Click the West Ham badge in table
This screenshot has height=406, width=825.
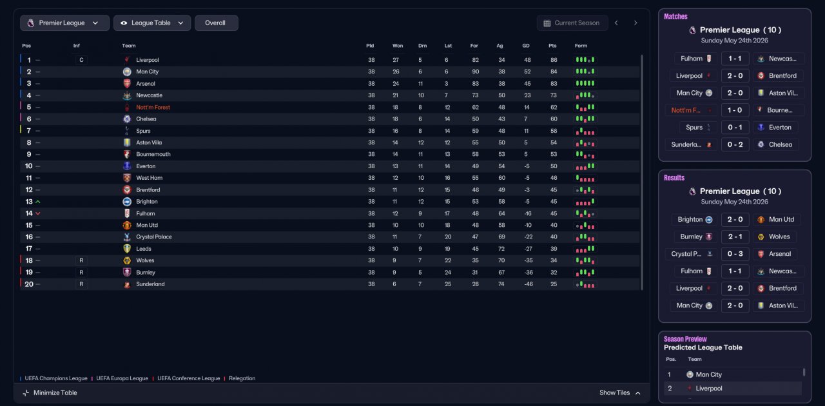[x=127, y=178]
